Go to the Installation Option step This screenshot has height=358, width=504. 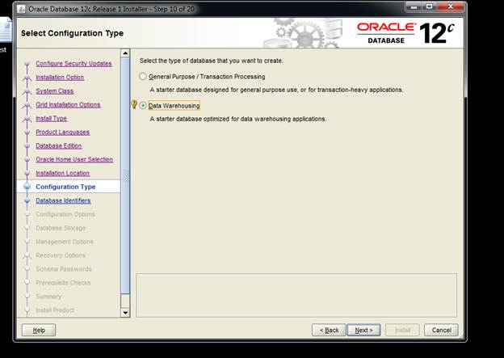[x=60, y=78]
